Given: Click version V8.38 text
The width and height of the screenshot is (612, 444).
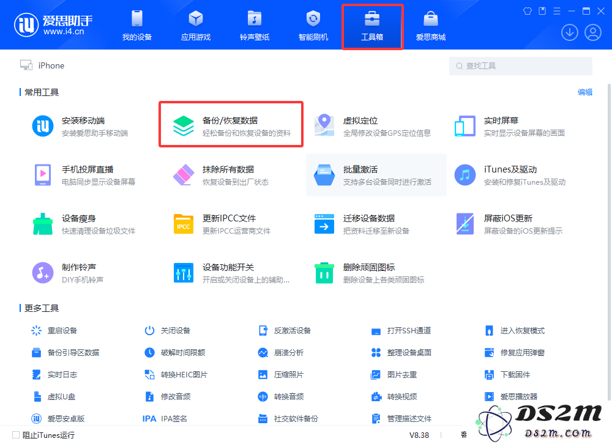Looking at the screenshot, I should (x=419, y=435).
